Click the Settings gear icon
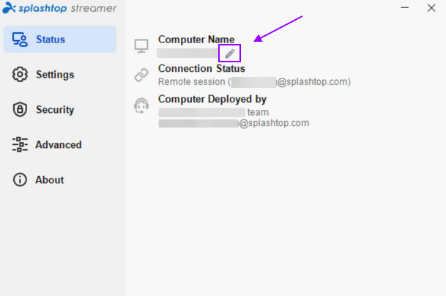This screenshot has width=446, height=296. coord(20,75)
